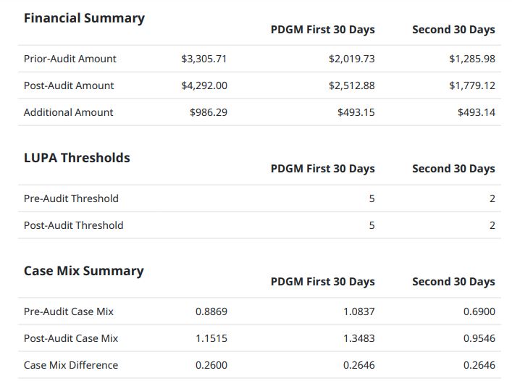Select the Additional Amount $986.29 value
Screen dimensions: 512x381
pos(209,112)
